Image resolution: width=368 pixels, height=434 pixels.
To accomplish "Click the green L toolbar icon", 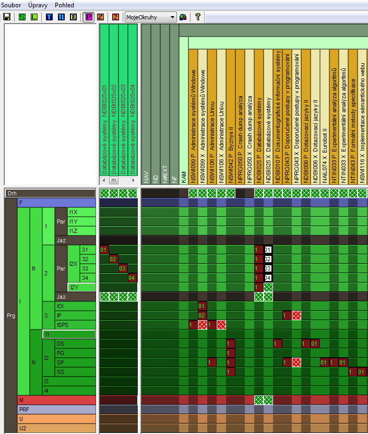I will coord(34,17).
